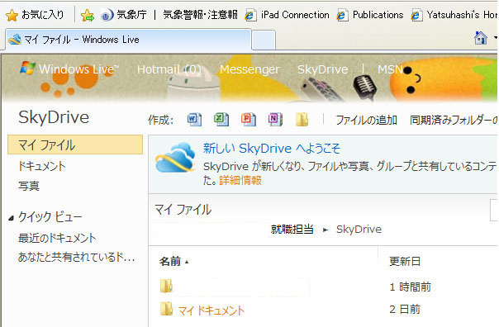
Task: Click the browser Home icon
Action: pos(481,38)
